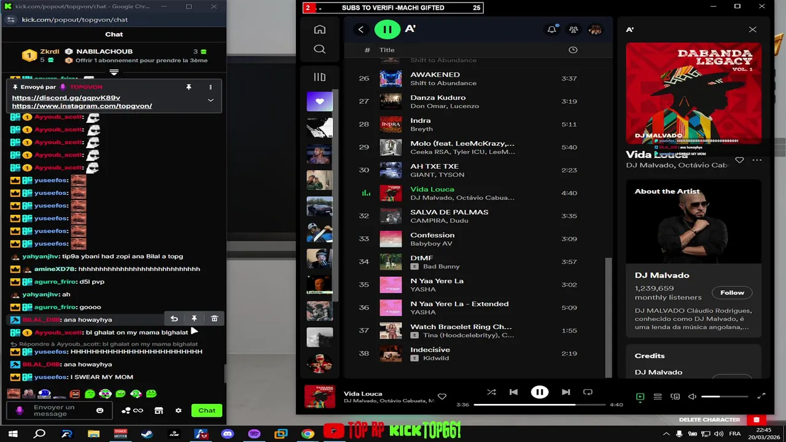Image resolution: width=786 pixels, height=442 pixels.
Task: Open Connect to a device
Action: tap(675, 397)
